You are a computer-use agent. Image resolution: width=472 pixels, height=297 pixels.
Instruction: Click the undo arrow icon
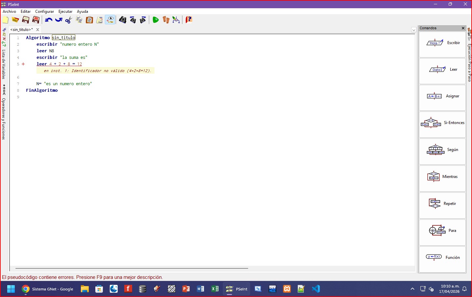pyautogui.click(x=49, y=20)
